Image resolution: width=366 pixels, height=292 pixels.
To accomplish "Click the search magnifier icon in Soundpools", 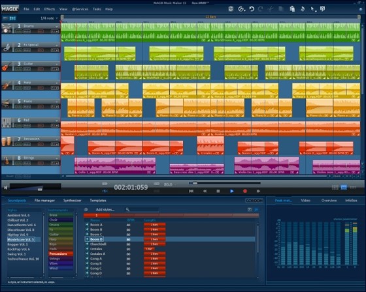I will (127, 210).
